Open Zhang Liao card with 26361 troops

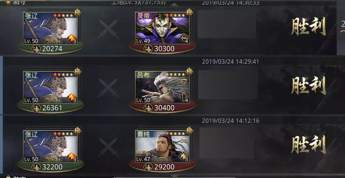click(x=50, y=87)
